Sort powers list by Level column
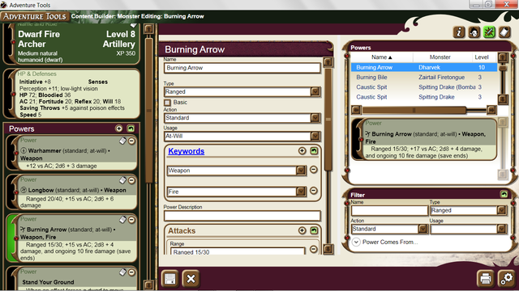Image resolution: width=519 pixels, height=291 pixels. pos(482,57)
